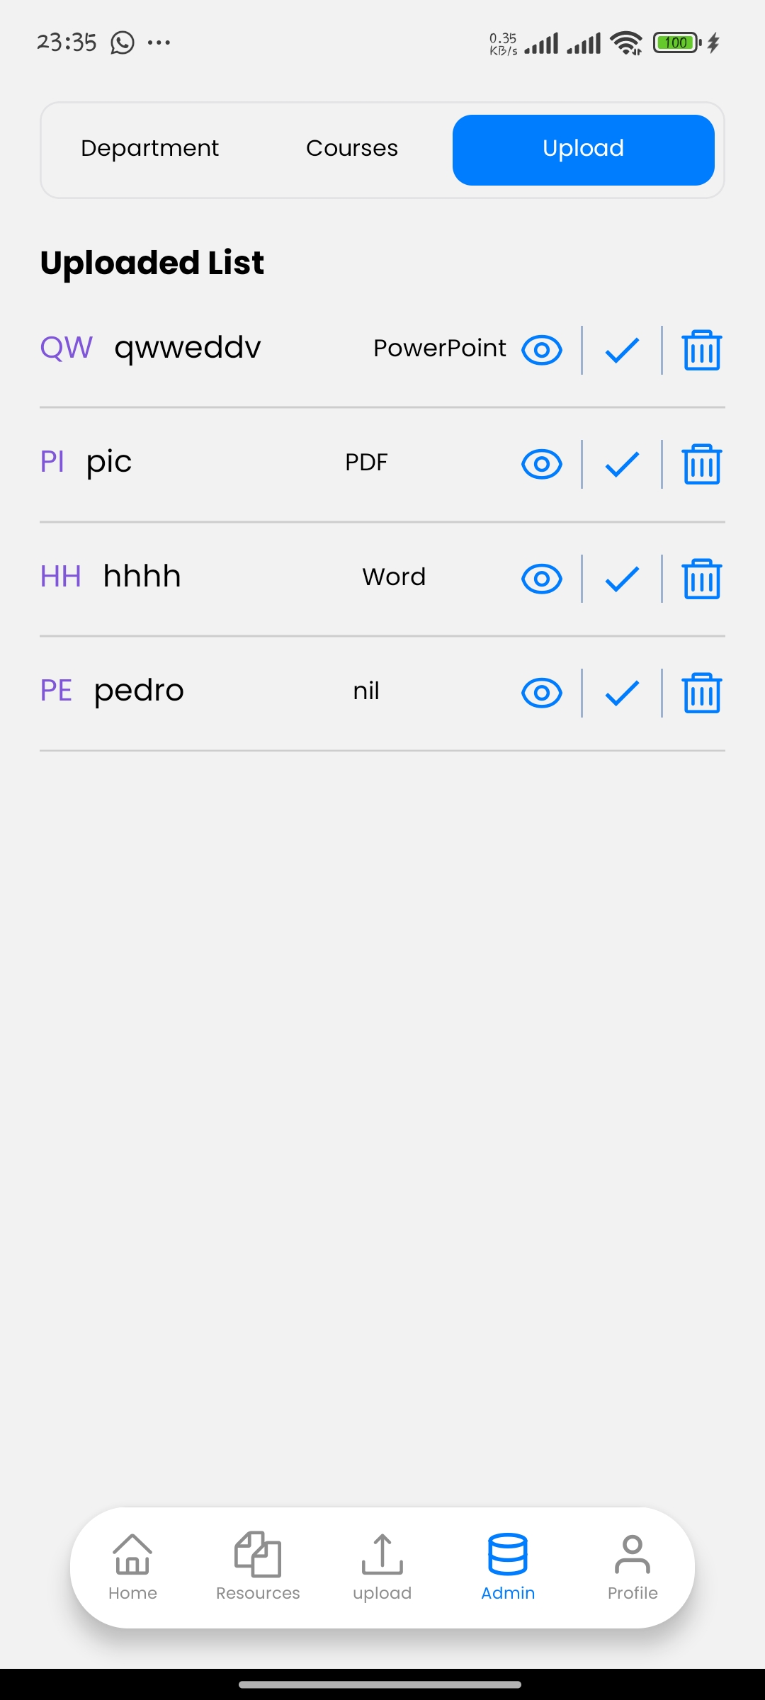Open Resources from the bottom bar
Image resolution: width=765 pixels, height=1700 pixels.
pos(258,1567)
